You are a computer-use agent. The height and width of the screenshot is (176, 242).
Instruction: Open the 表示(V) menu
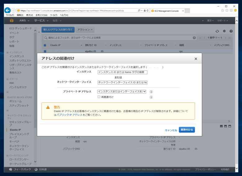click(x=29, y=15)
